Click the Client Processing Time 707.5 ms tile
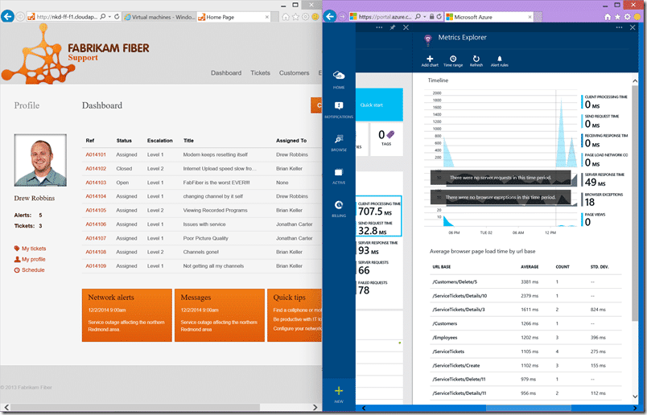647x415 pixels. [x=379, y=209]
